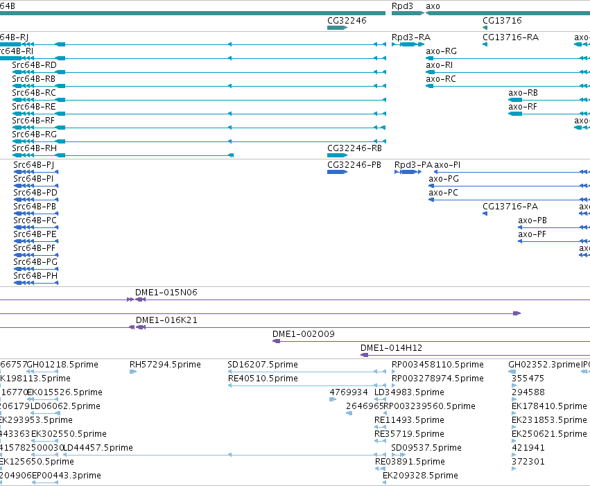Click the axo-PG protein label

444,179
